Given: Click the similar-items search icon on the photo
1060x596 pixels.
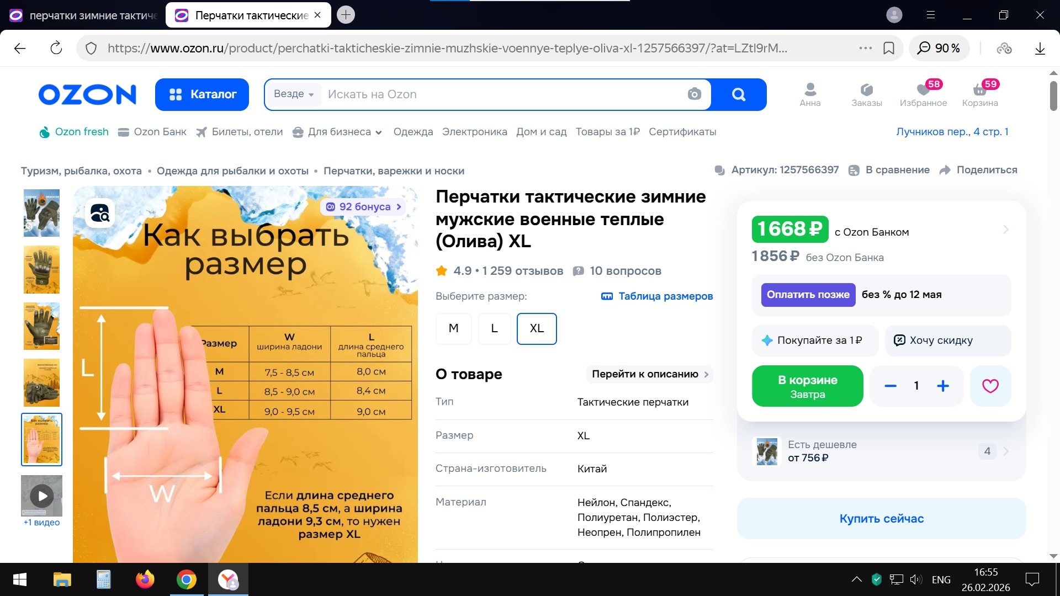Looking at the screenshot, I should (x=100, y=213).
